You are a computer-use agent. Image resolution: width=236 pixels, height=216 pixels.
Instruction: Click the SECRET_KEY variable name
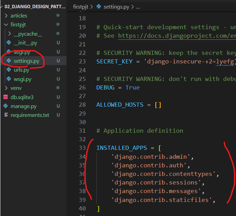click(x=115, y=61)
